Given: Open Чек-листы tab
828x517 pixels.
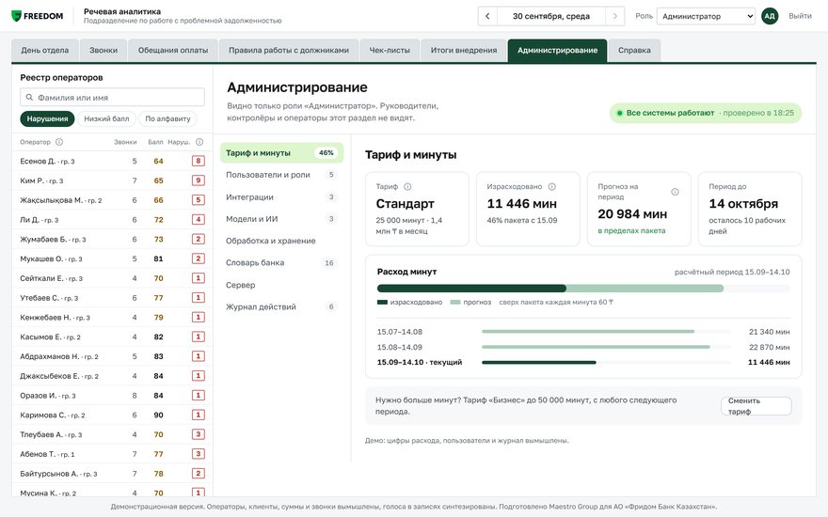Looking at the screenshot, I should [x=390, y=51].
